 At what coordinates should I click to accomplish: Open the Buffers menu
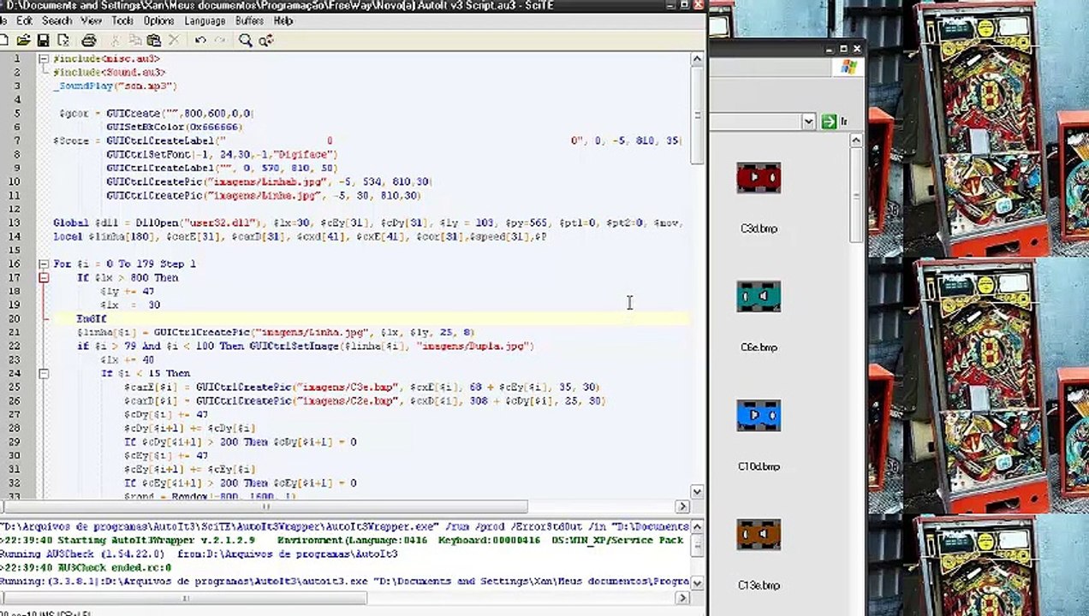click(249, 21)
